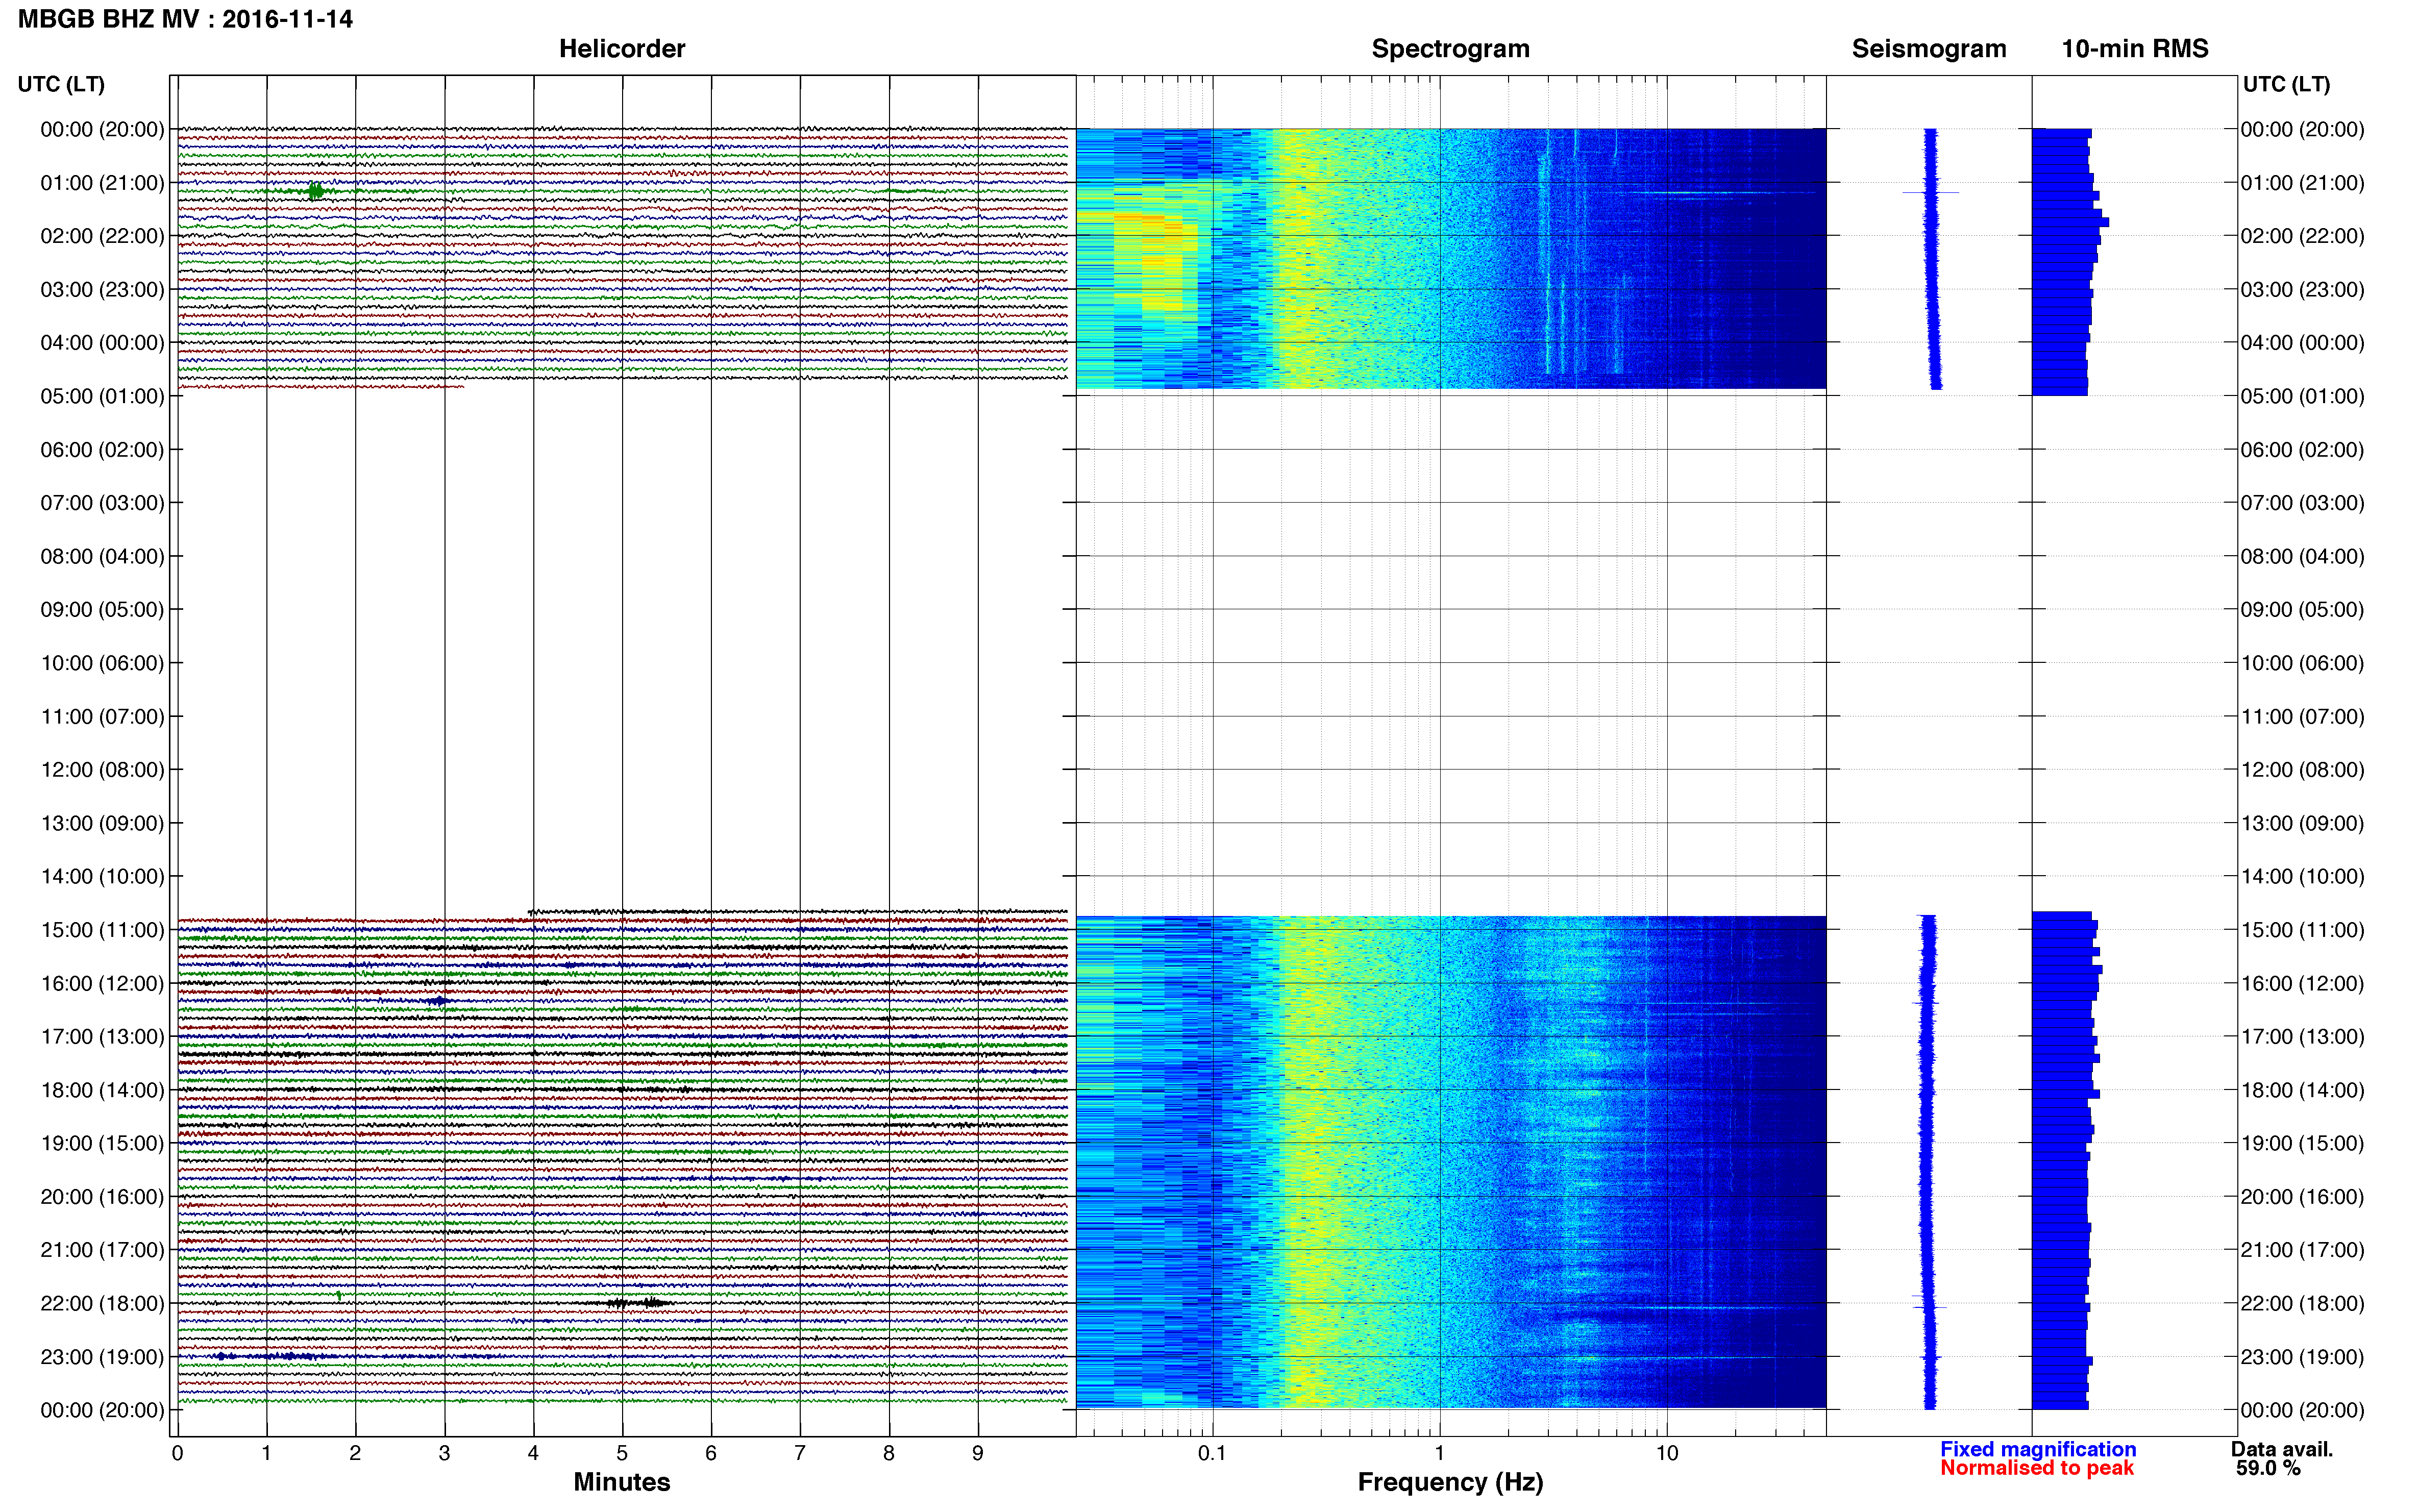
Task: Click the right '05:00 (01:00)' time label
Action: (2302, 396)
